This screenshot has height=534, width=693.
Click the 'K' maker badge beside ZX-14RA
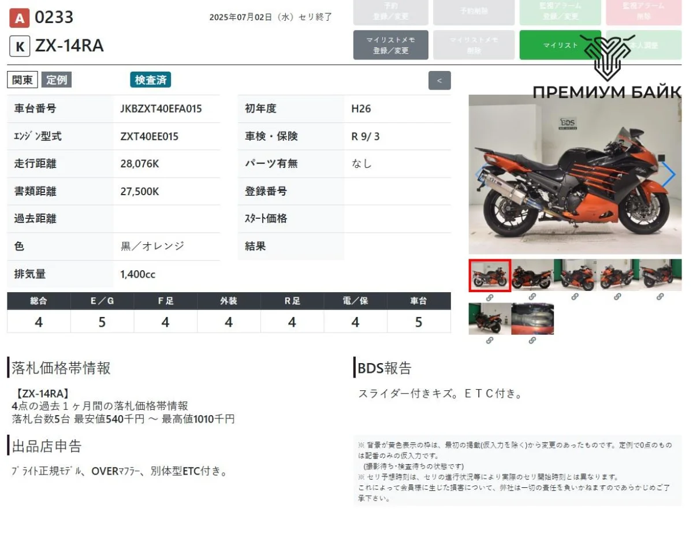(19, 46)
